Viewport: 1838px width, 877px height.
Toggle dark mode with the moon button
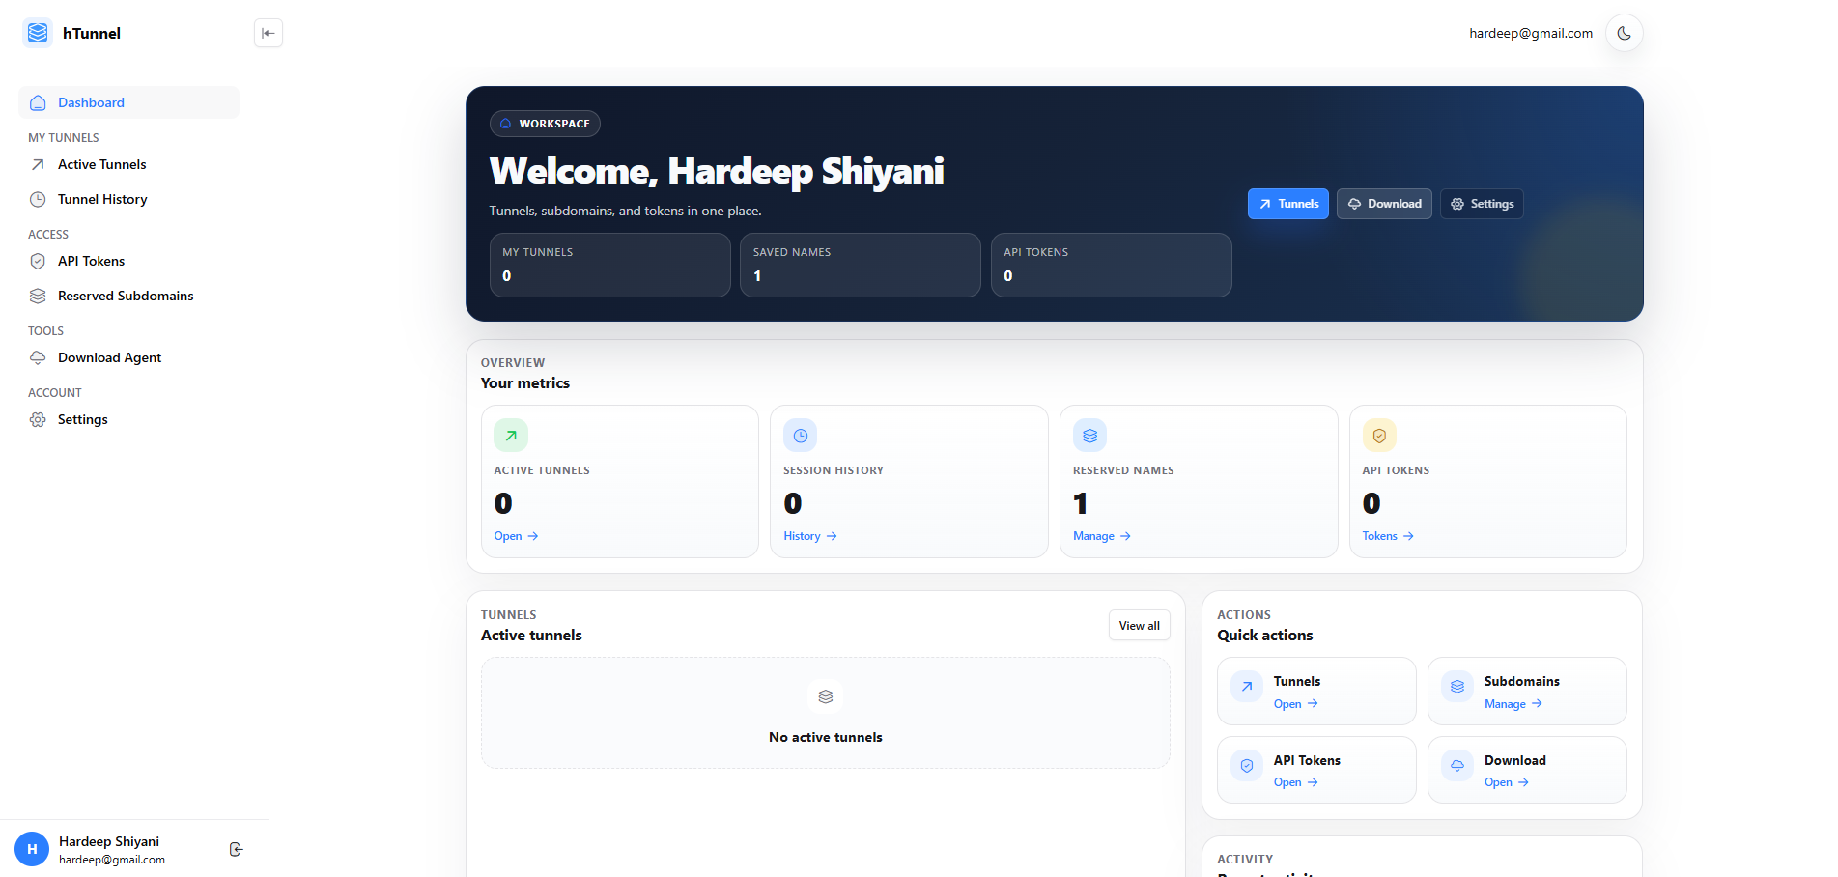coord(1624,32)
